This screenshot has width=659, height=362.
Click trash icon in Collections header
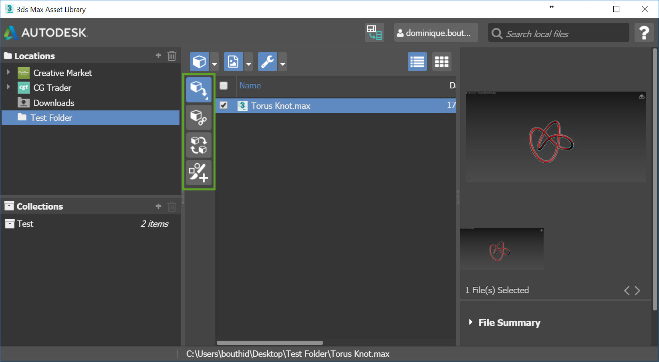point(171,206)
